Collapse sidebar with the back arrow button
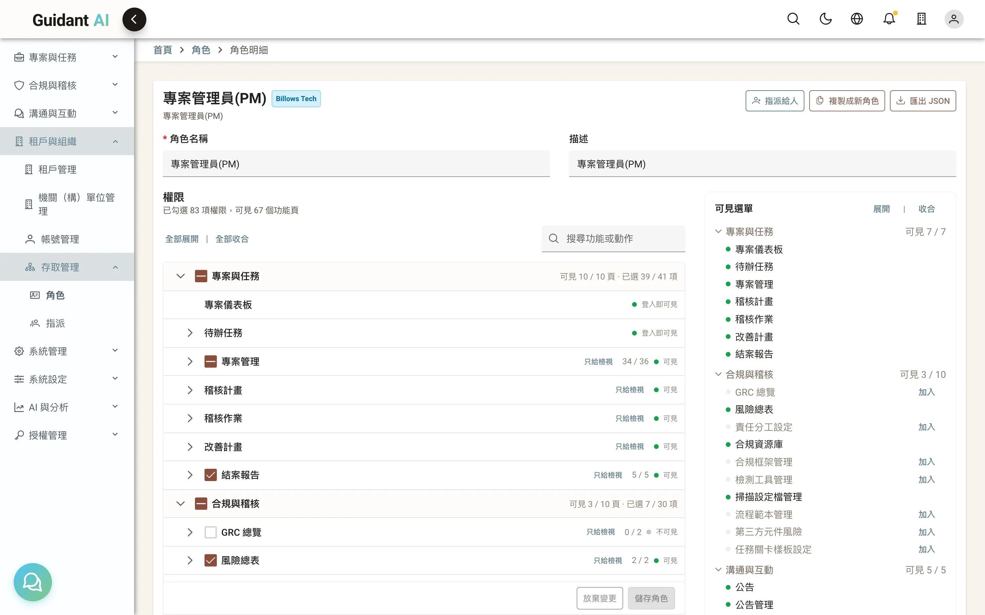This screenshot has width=985, height=615. (134, 19)
